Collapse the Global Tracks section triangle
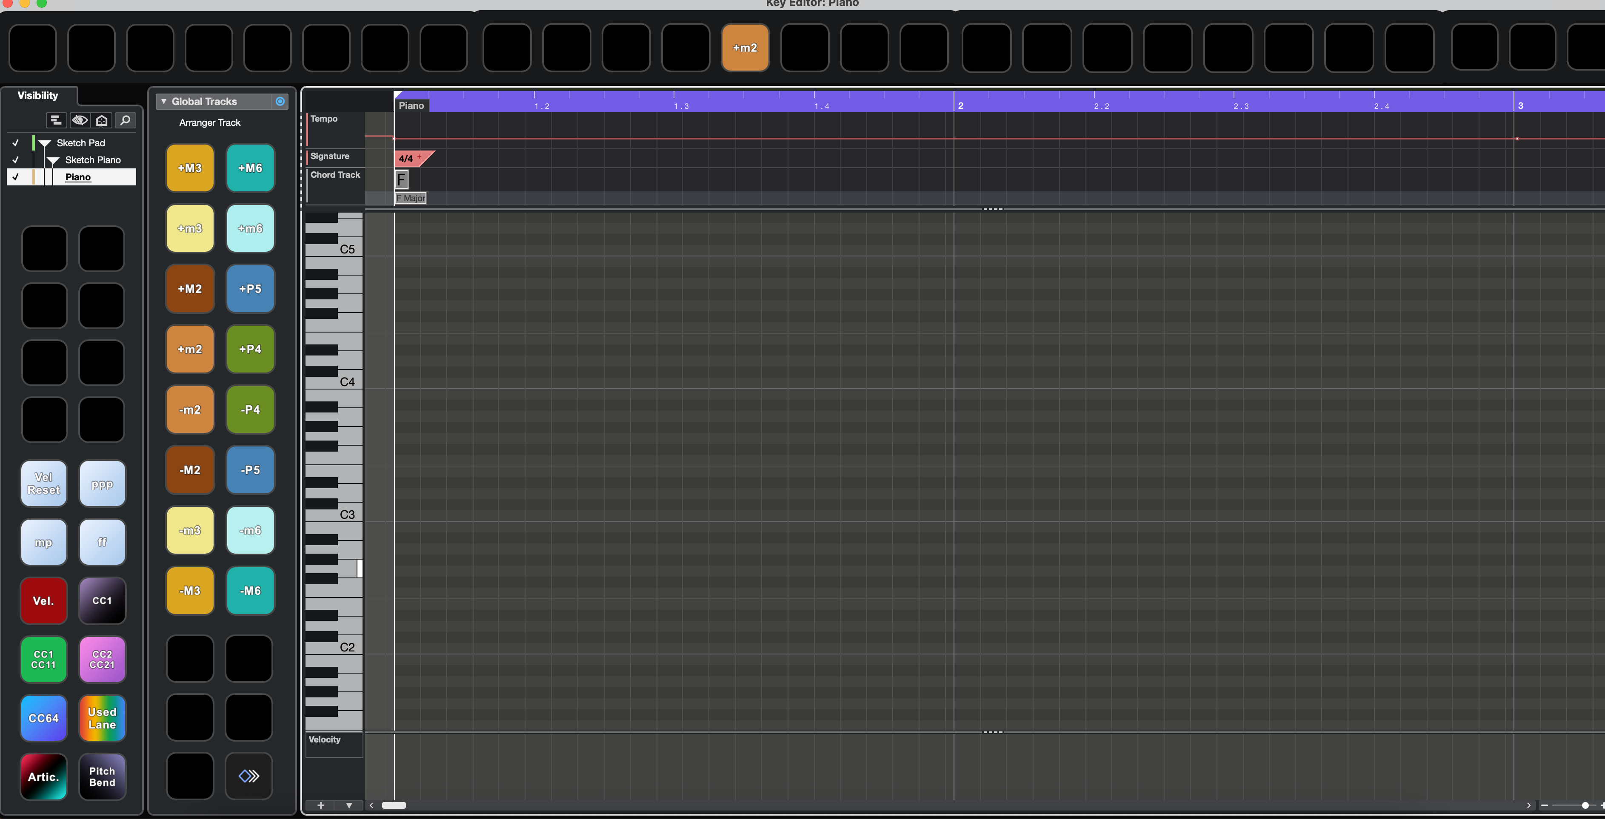 tap(164, 102)
